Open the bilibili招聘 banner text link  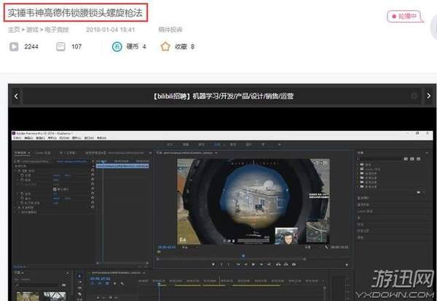tap(223, 96)
